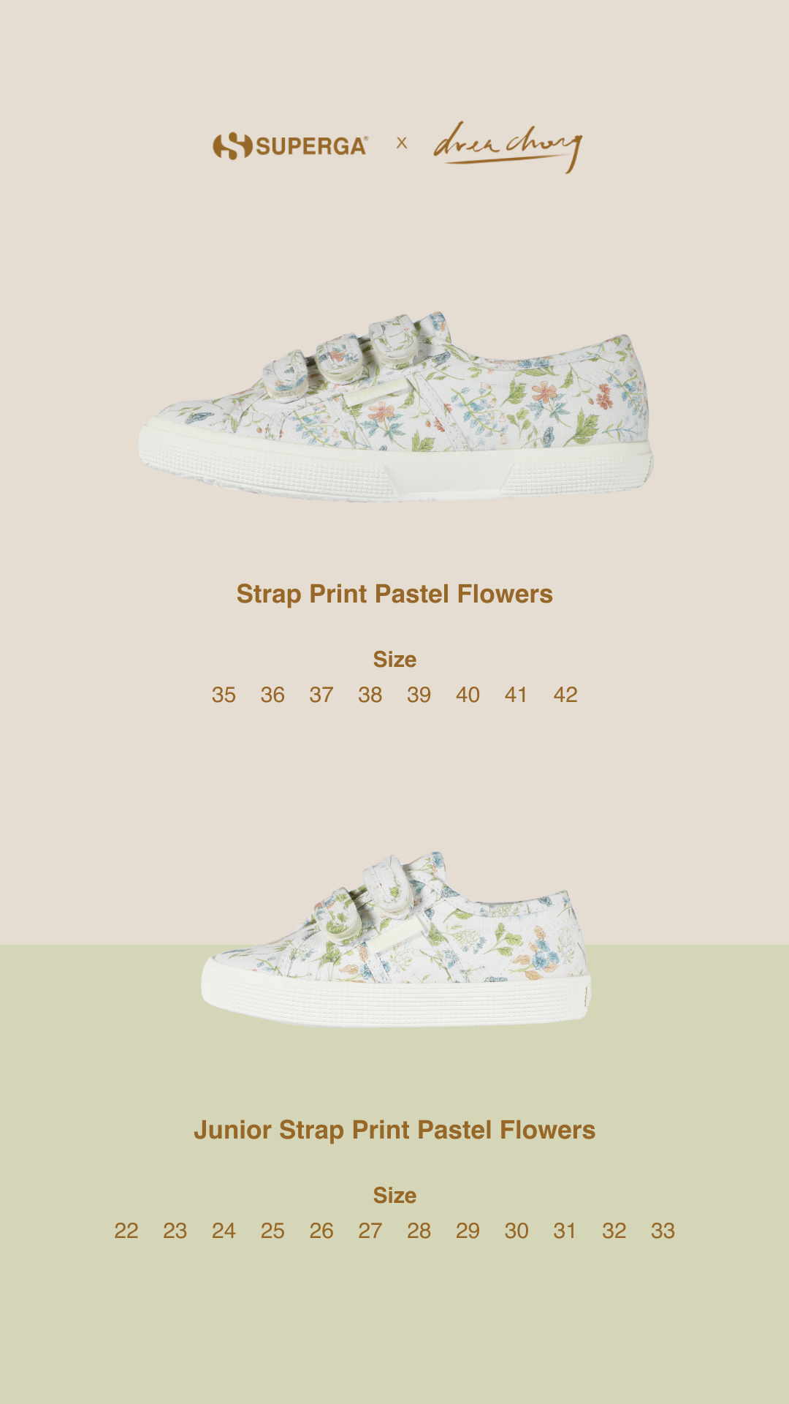Screen dimensions: 789x1404
Task: Choose adult size 40
Action: [x=468, y=695]
